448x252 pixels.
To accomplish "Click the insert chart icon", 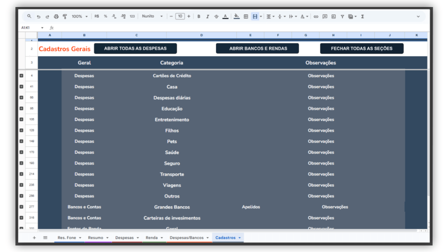I will pos(333,17).
